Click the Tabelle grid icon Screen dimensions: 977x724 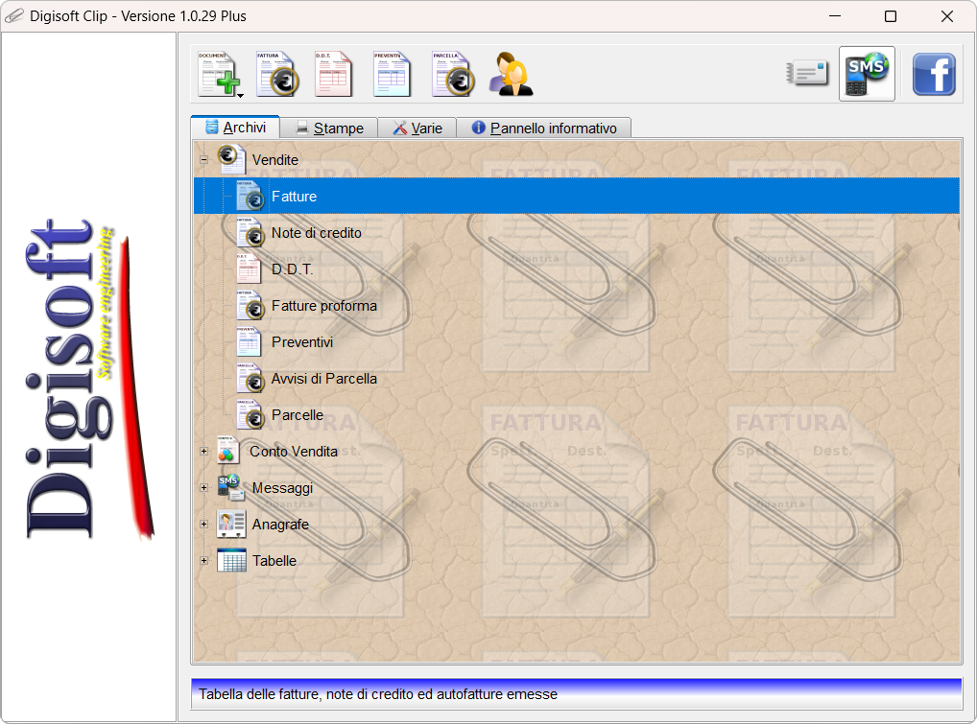pyautogui.click(x=231, y=560)
